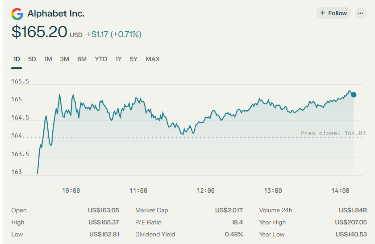Viewport: 375px width, 244px height.
Task: Click the +$1.17 (+0.71%) change value
Action: point(114,34)
